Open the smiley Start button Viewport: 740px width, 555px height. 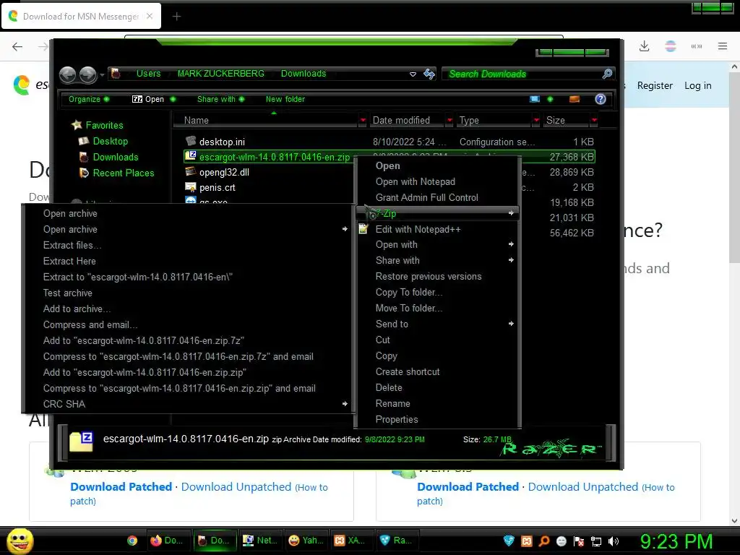(x=20, y=541)
